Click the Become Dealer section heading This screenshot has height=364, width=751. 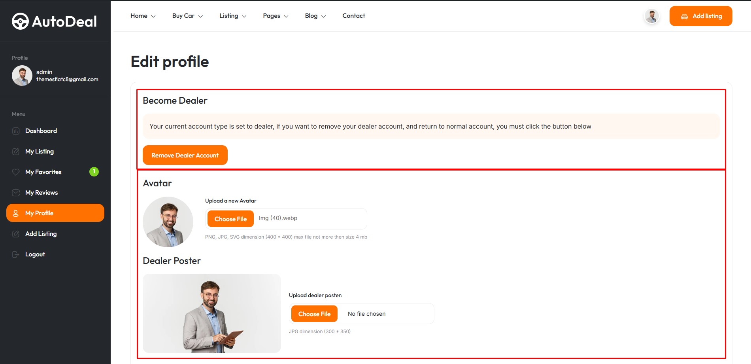click(x=175, y=100)
